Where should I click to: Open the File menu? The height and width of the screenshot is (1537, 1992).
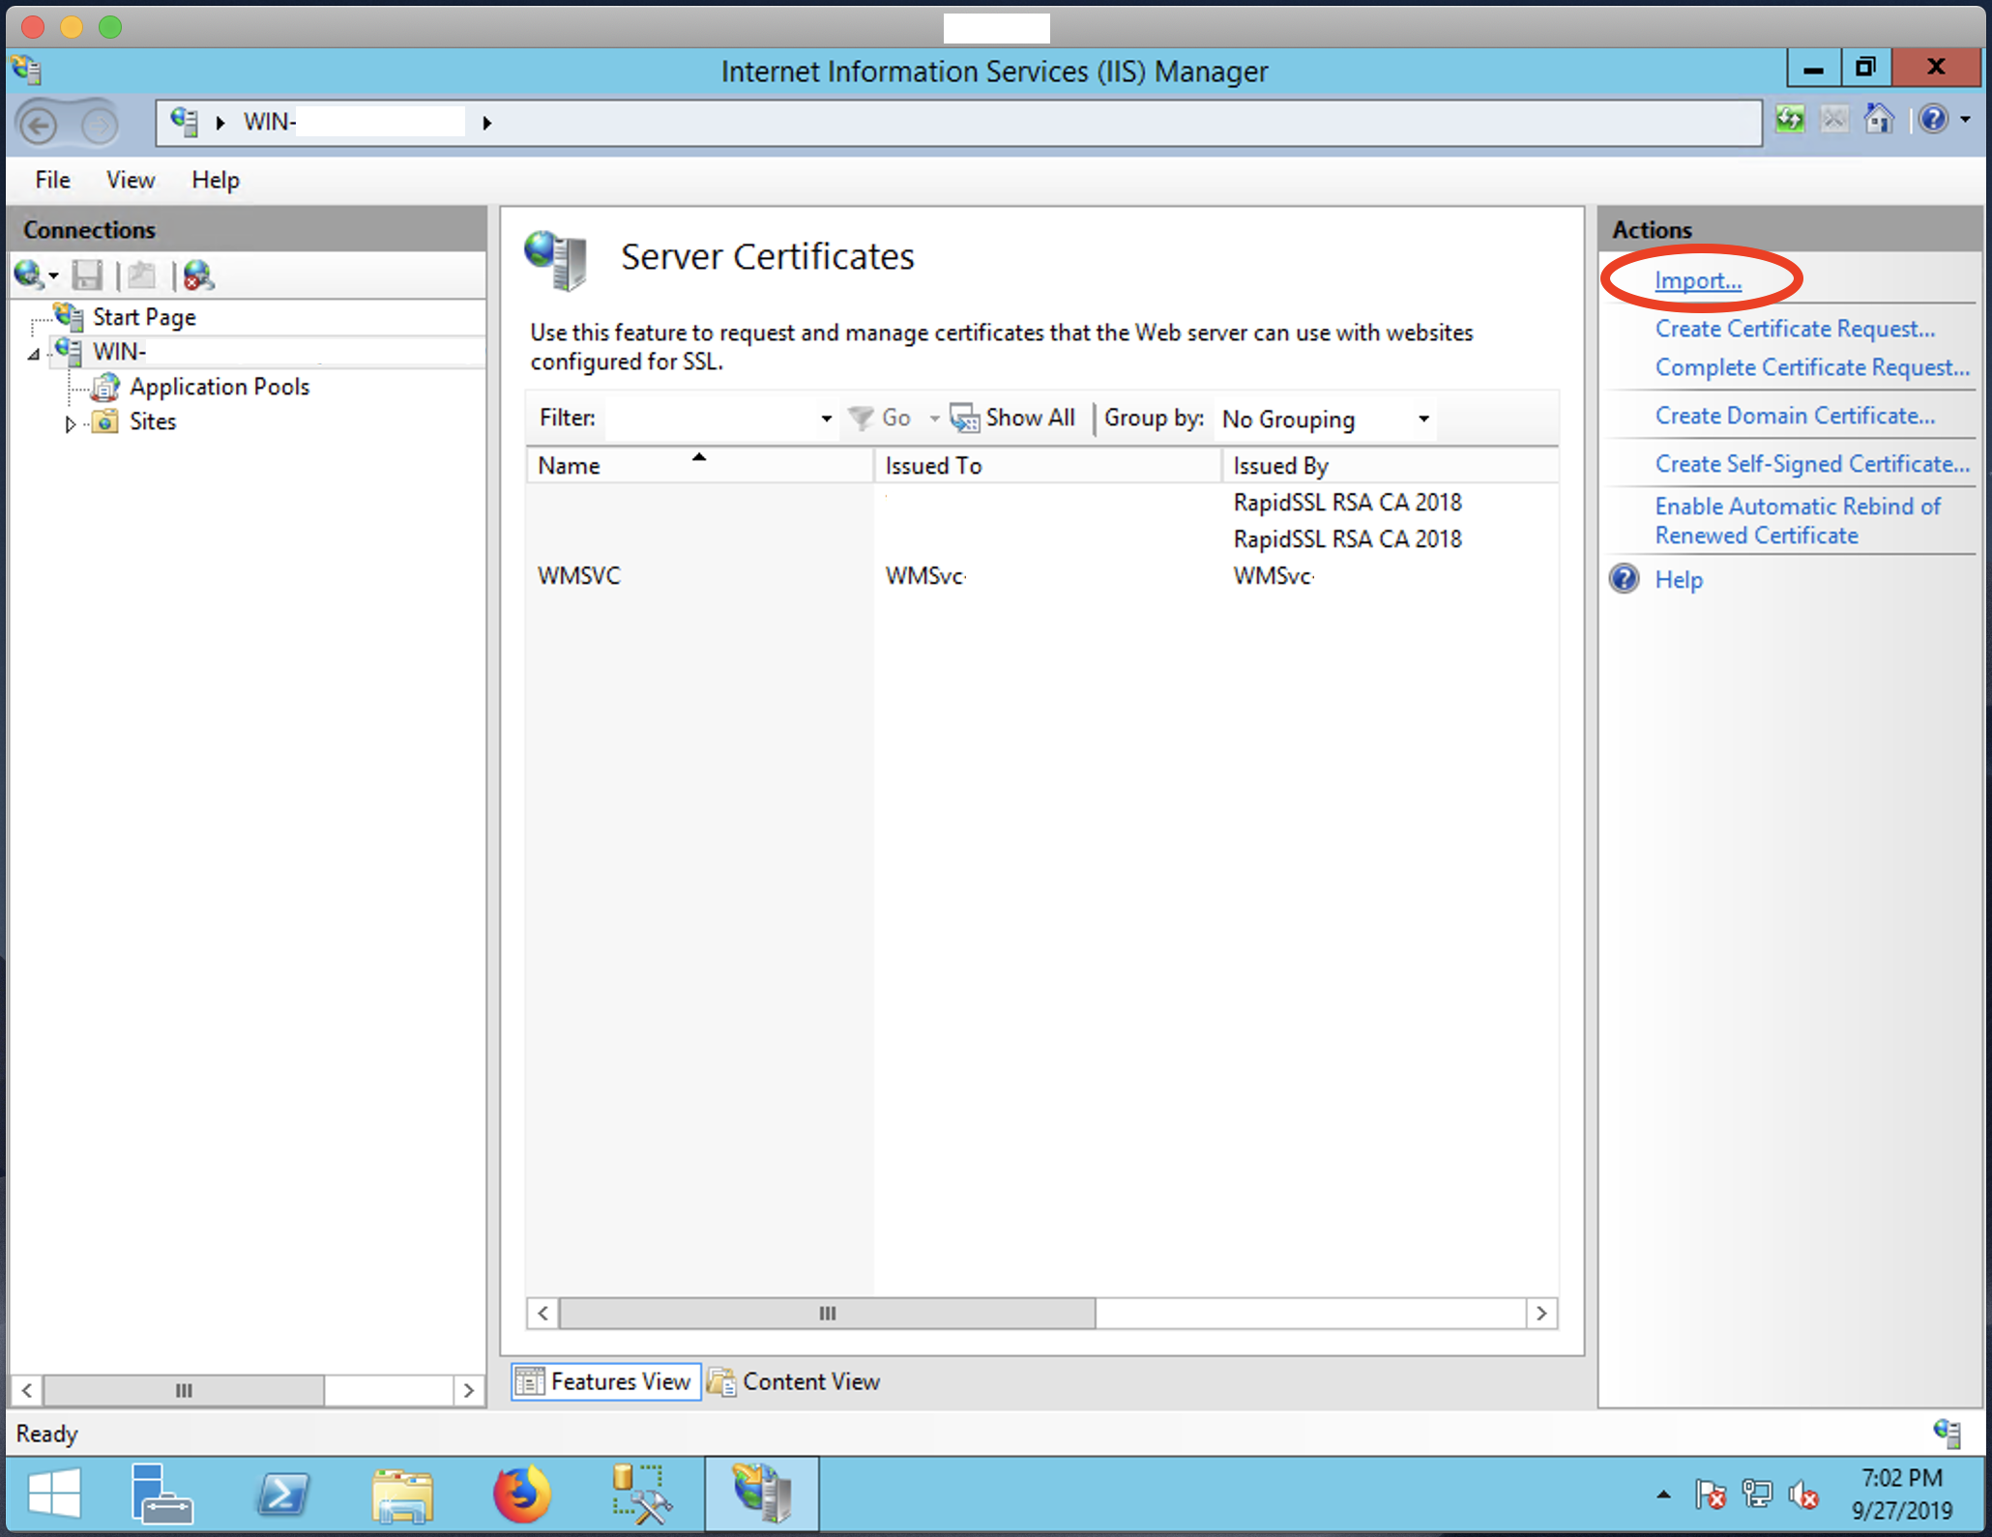point(52,180)
